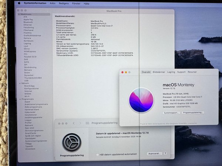Open the Fönster menu
This screenshot has width=222, height=166.
point(76,4)
